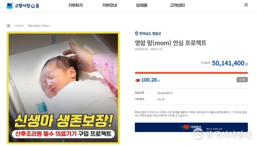Image resolution: width=257 pixels, height=146 pixels.
Task: Click the heart icon next to 100.28%
Action: click(138, 80)
